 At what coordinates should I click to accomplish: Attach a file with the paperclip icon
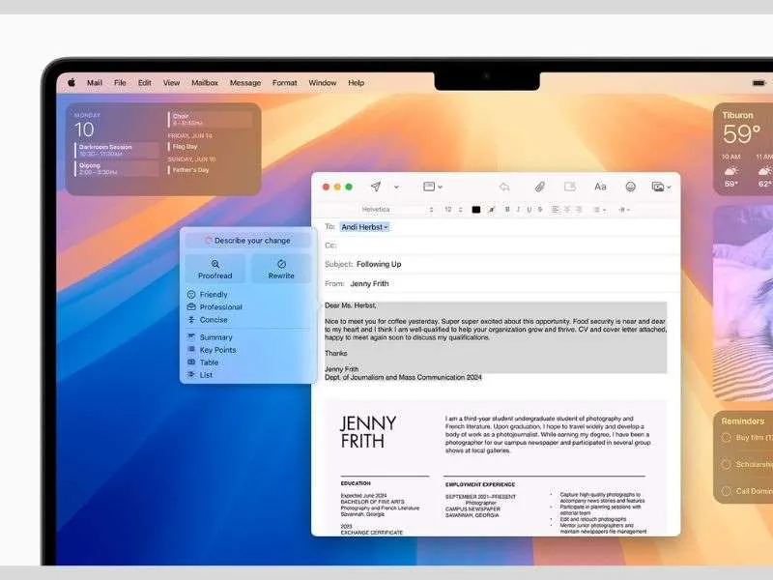click(x=540, y=187)
